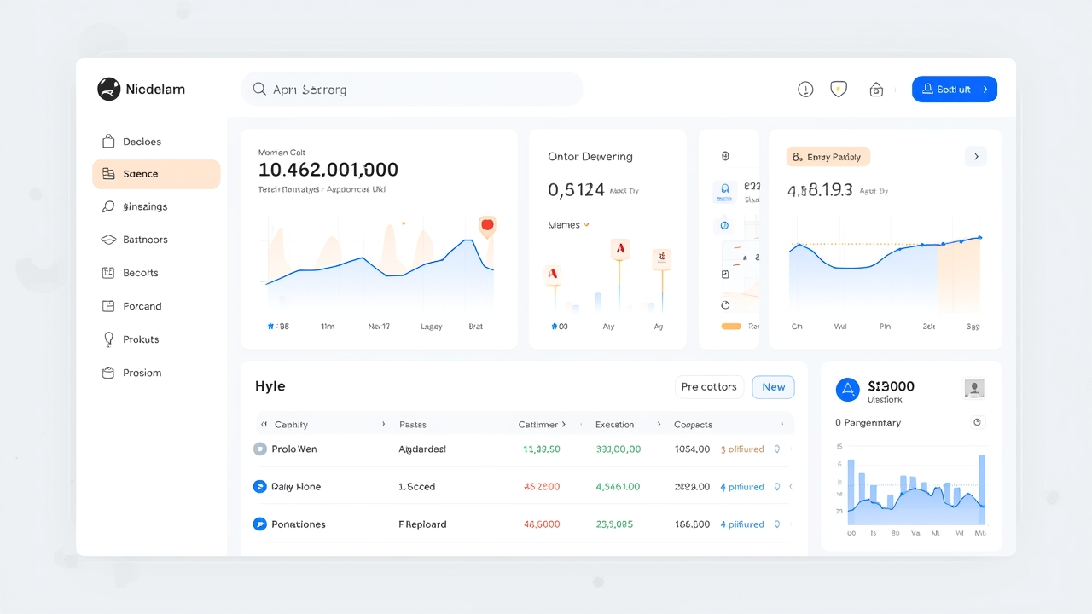Click the lock icon in the top bar
Image resolution: width=1092 pixels, height=614 pixels.
pos(876,89)
